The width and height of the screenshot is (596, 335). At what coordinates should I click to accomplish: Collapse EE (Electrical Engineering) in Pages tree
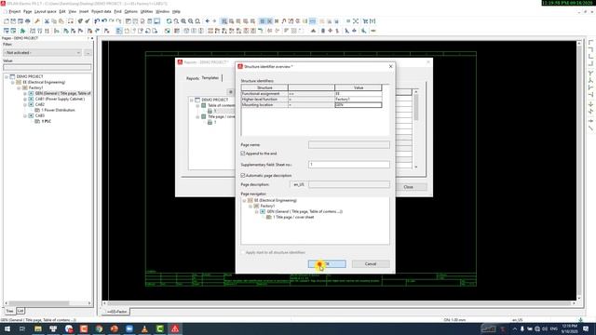12,82
